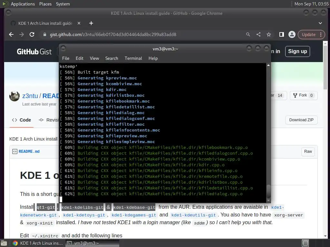Open kde1-kdegames-git link
This screenshot has height=247, width=330.
tap(134, 215)
